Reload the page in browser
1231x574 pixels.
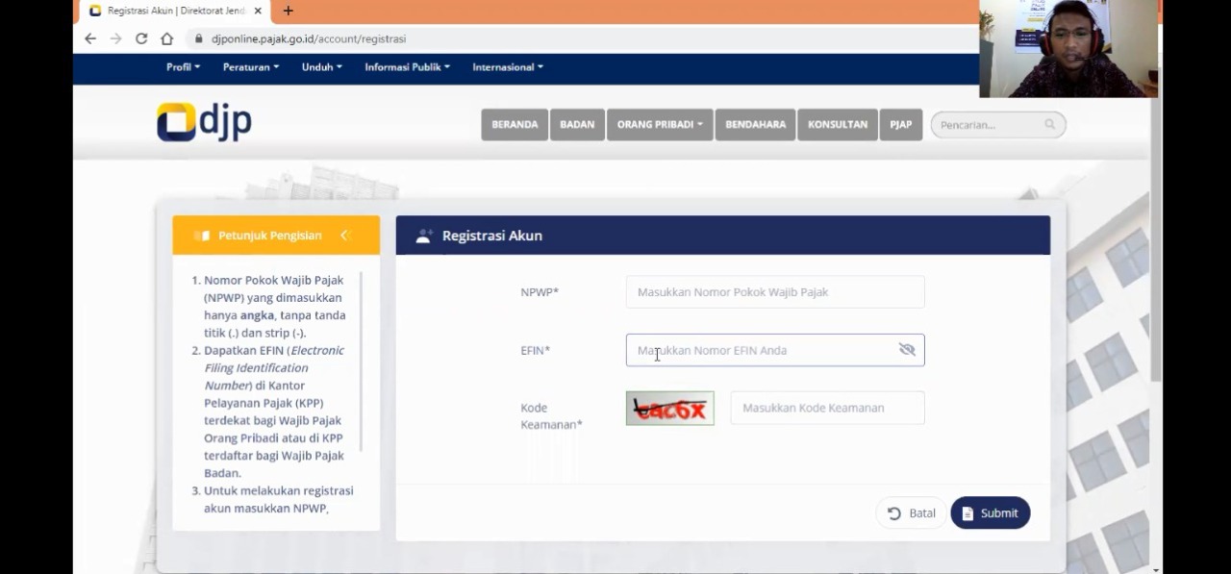coord(141,38)
